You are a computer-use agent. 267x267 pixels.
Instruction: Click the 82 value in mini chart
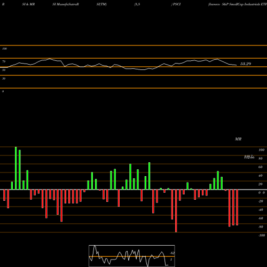coord(172,253)
